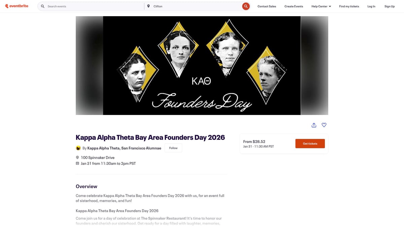Image resolution: width=404 pixels, height=227 pixels.
Task: Expand the Help Center dropdown
Action: (319, 6)
